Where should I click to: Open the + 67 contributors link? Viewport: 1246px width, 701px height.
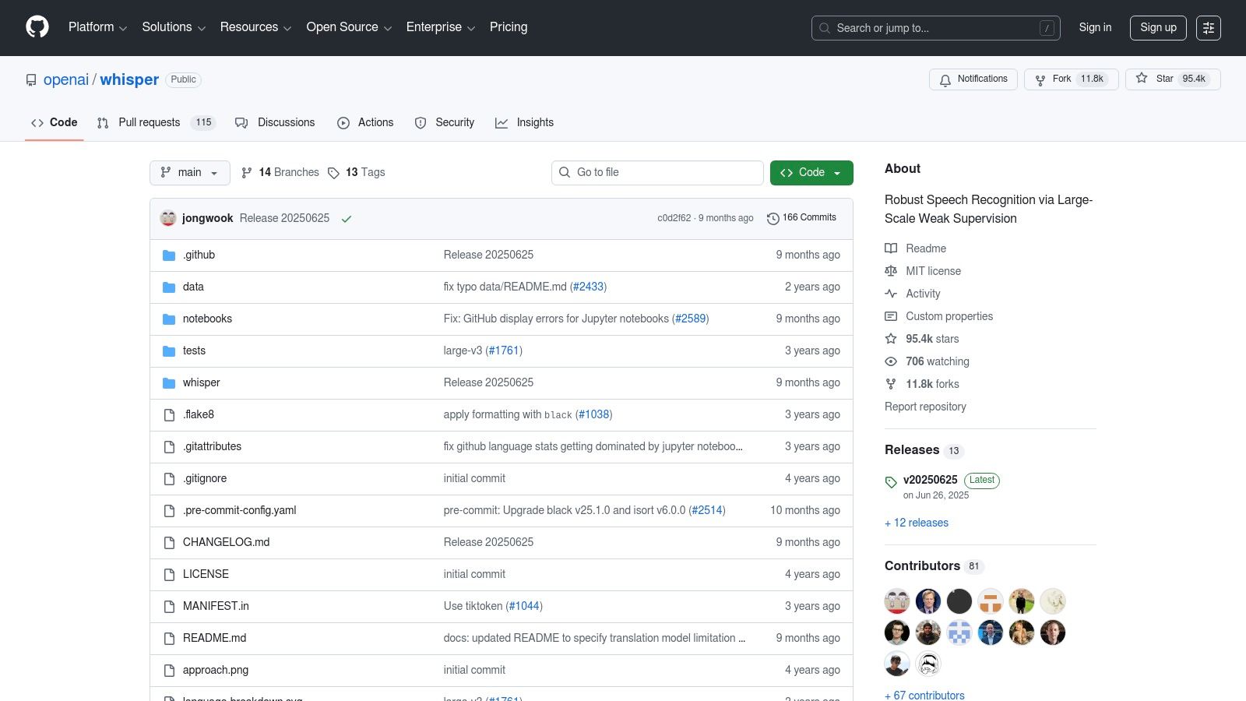[924, 695]
